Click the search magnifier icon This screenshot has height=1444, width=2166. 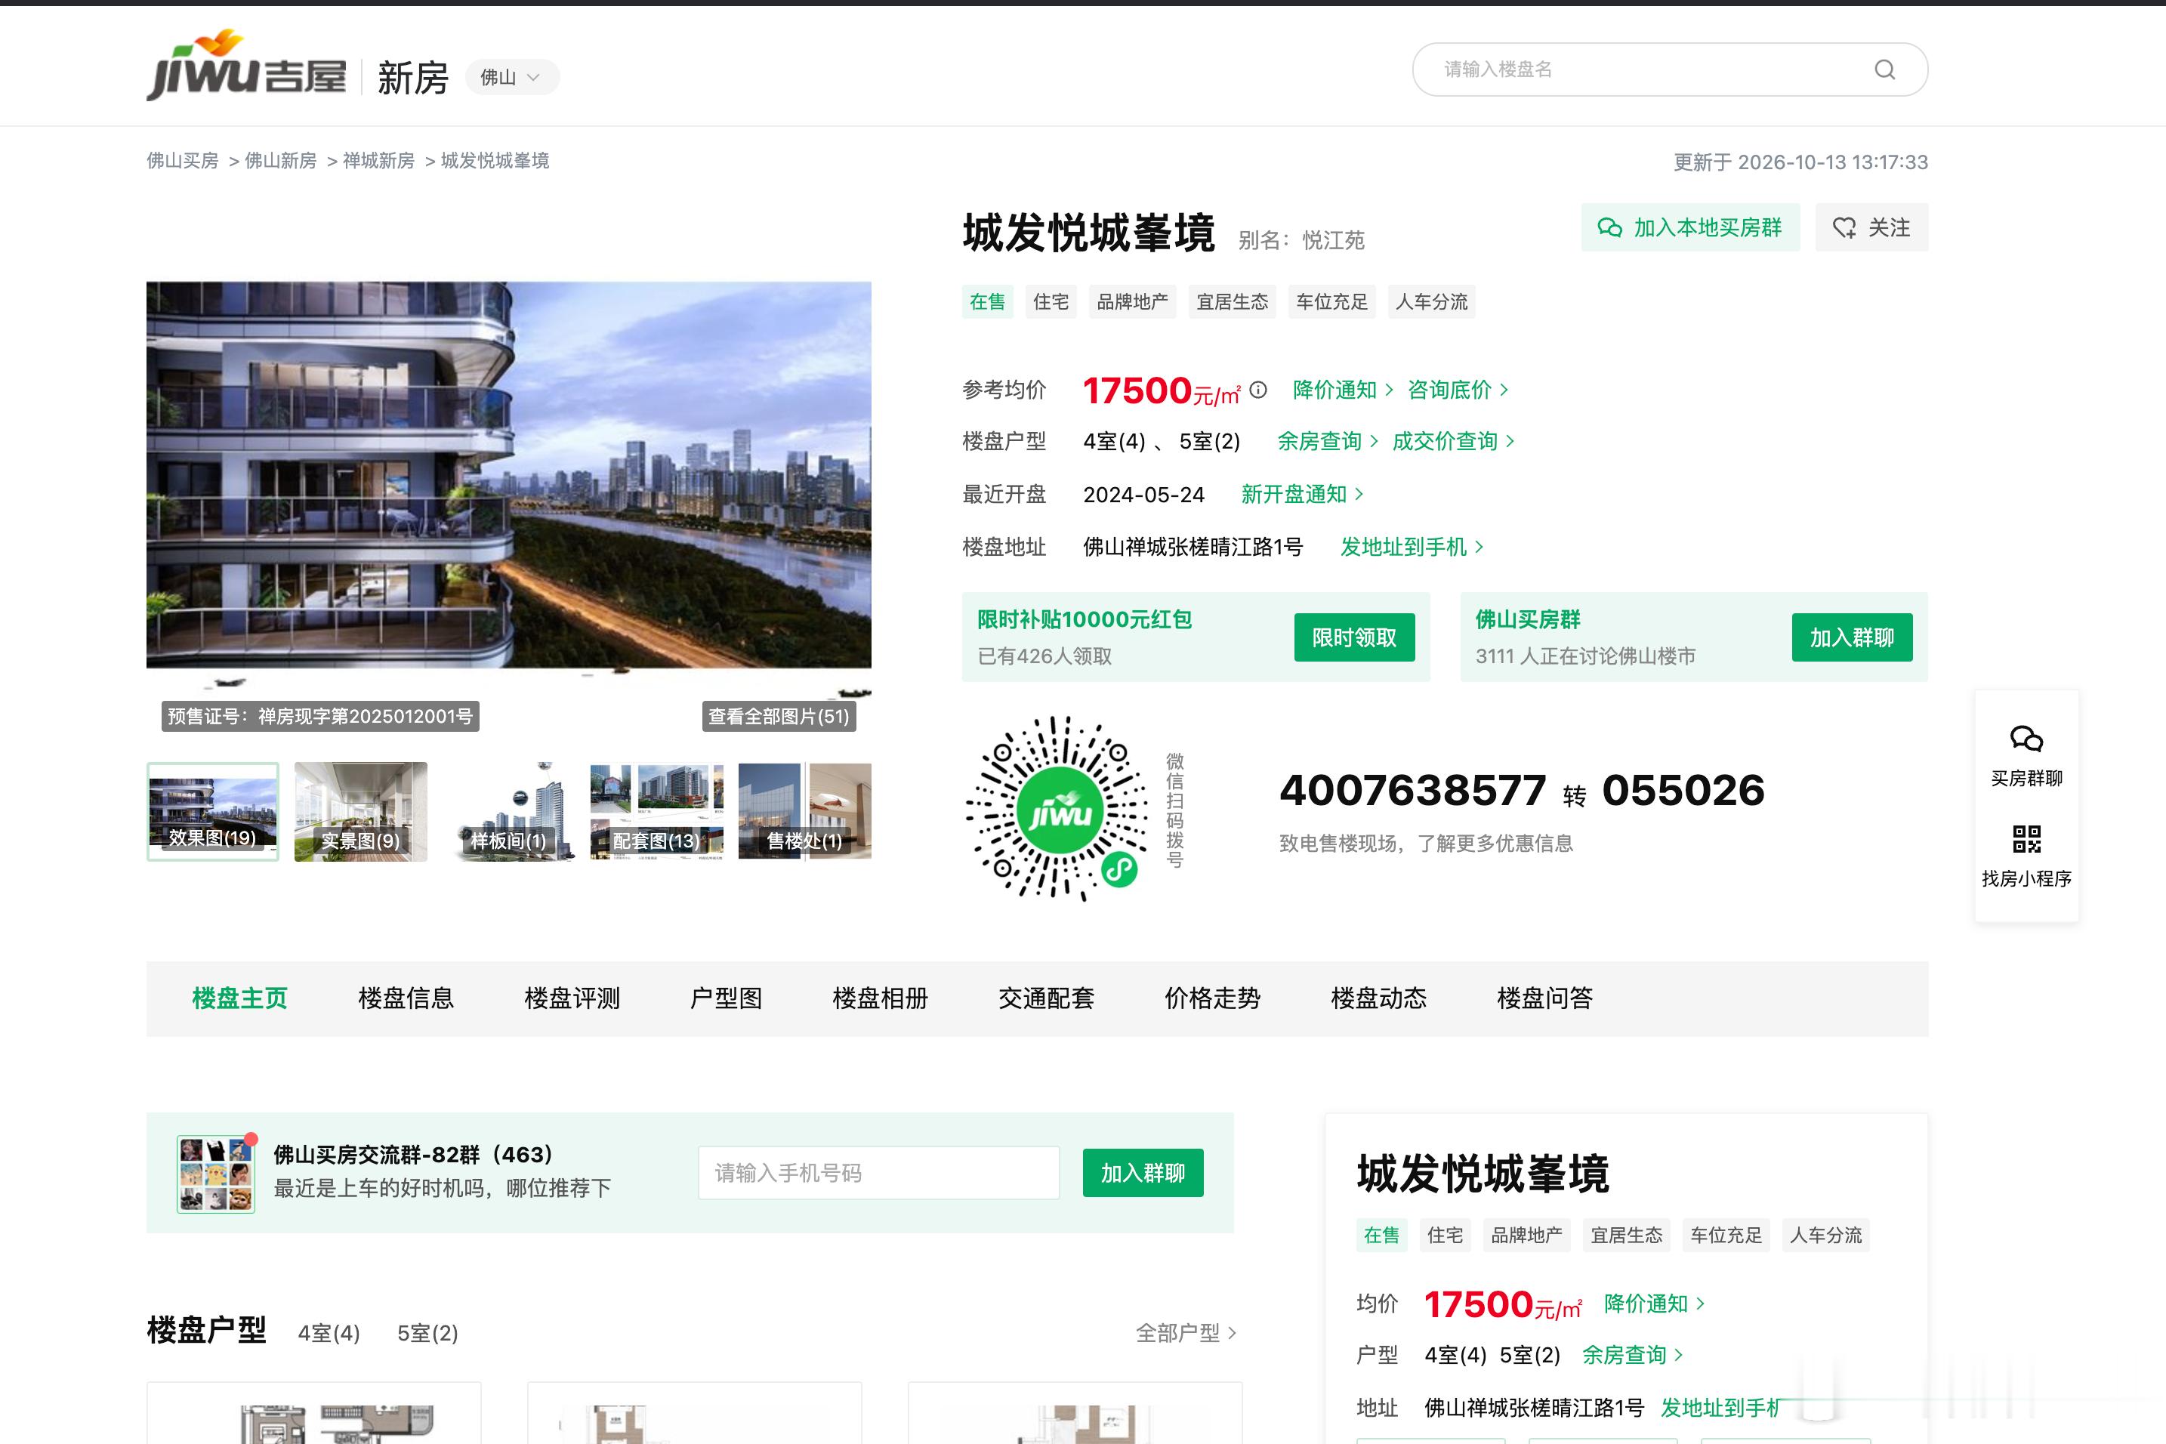click(x=1884, y=69)
